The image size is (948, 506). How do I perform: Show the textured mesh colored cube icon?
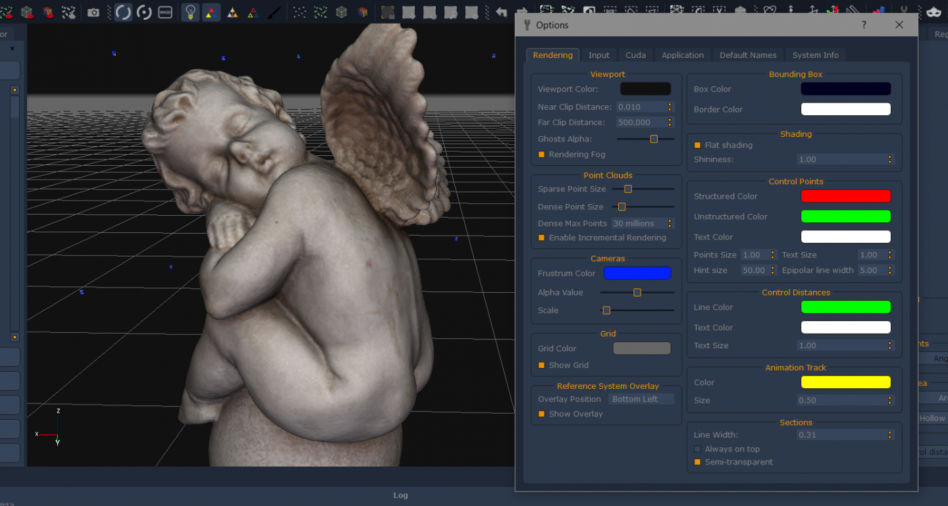click(363, 13)
